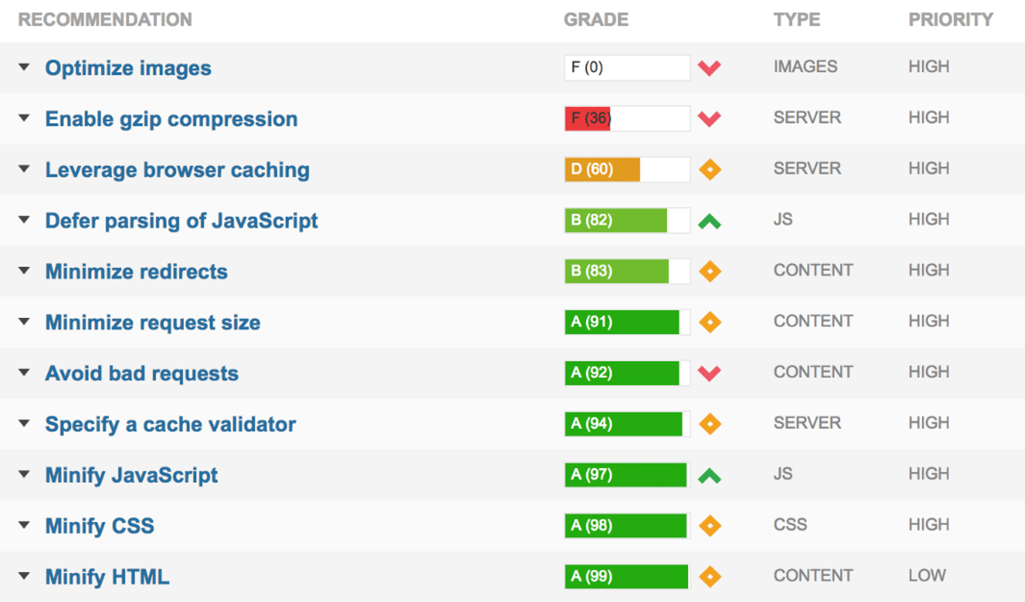Sort by the GRADE column header

click(596, 20)
